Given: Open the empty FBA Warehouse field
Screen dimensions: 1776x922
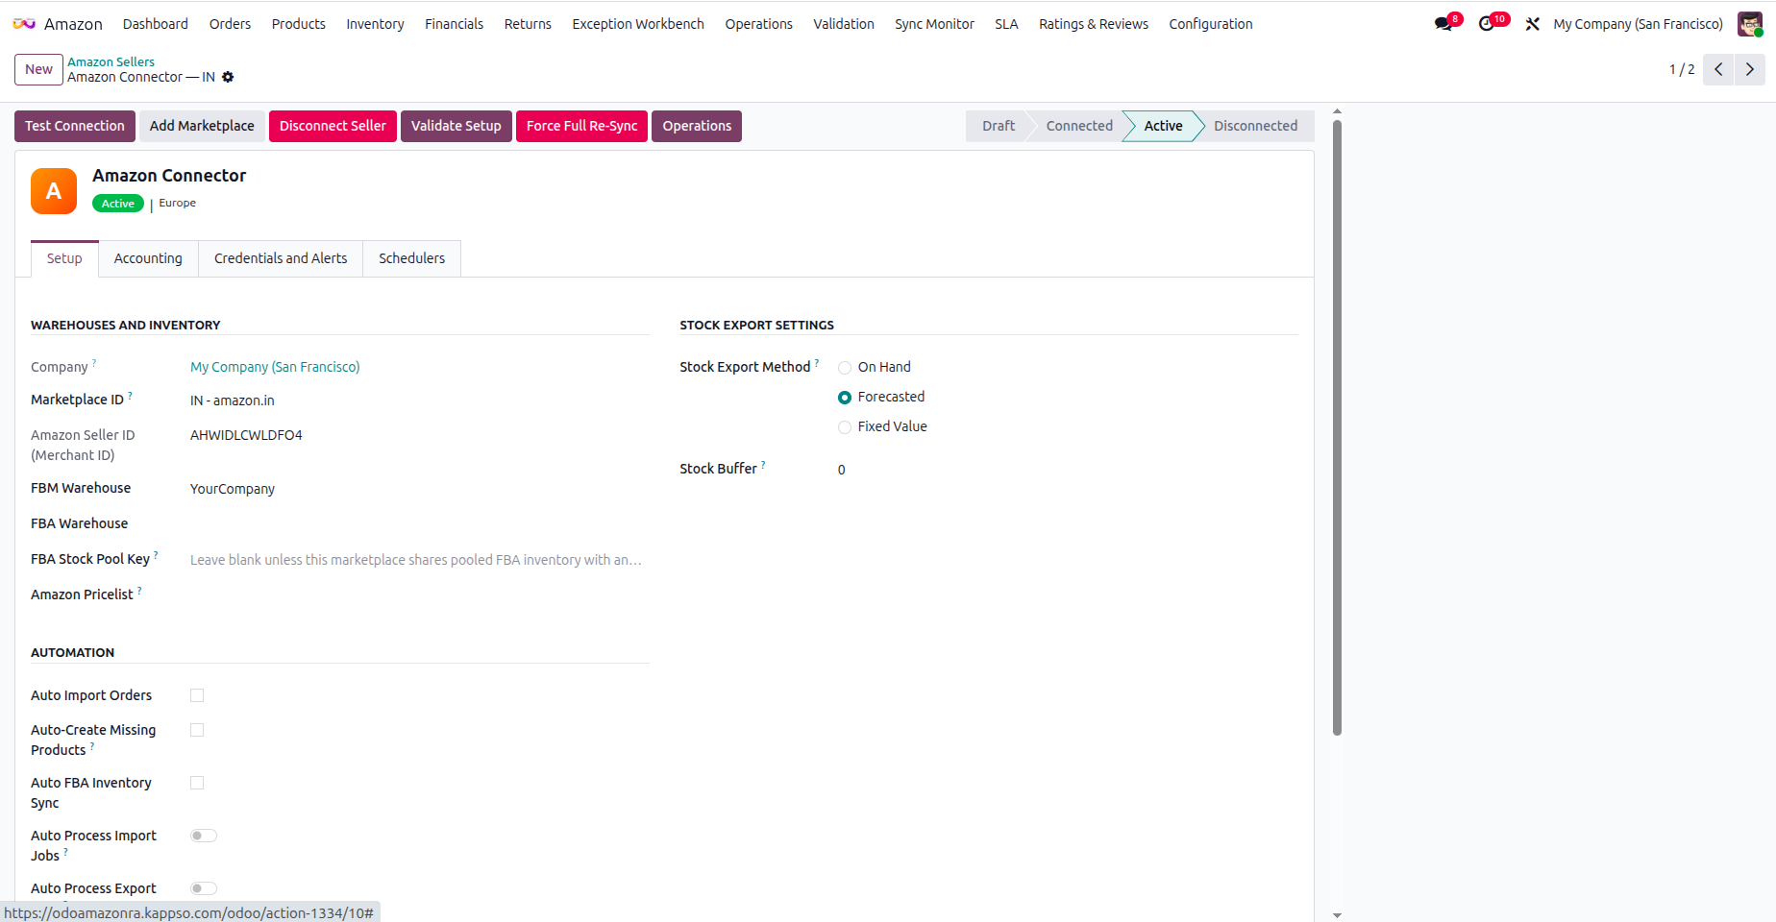Looking at the screenshot, I should (419, 523).
